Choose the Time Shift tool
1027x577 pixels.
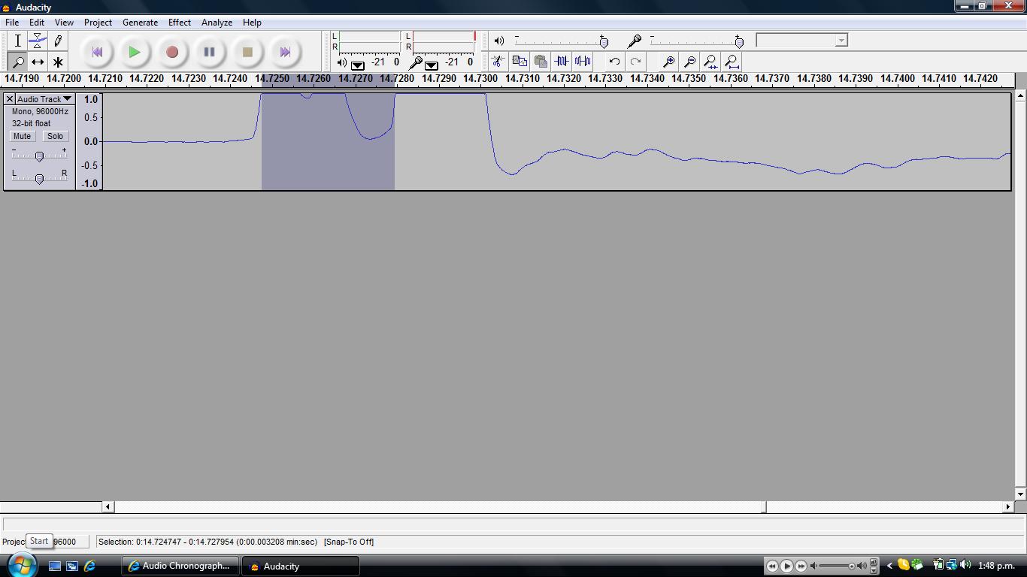pos(38,62)
